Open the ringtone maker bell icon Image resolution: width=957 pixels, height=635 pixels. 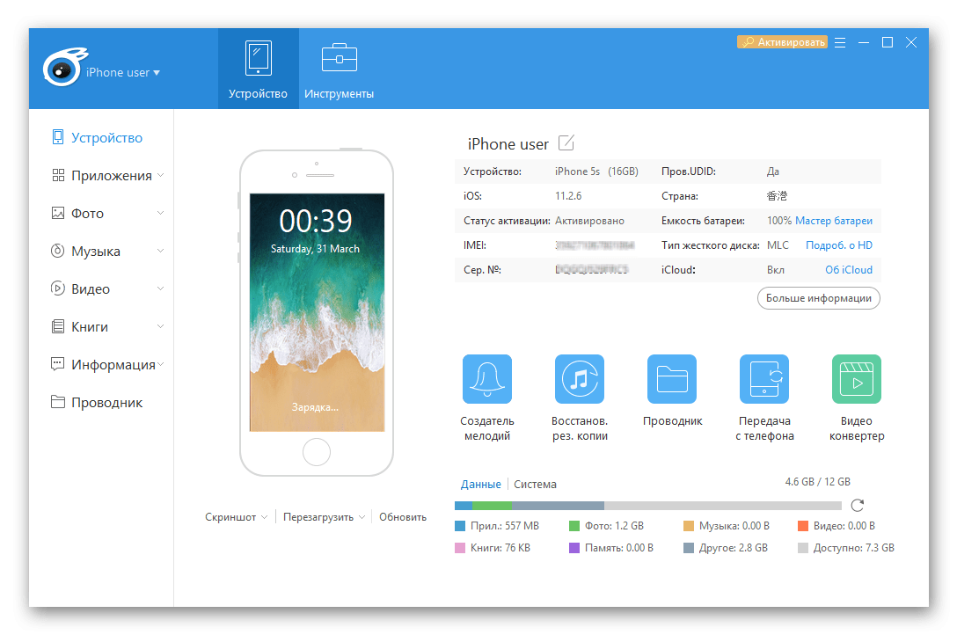[x=486, y=379]
